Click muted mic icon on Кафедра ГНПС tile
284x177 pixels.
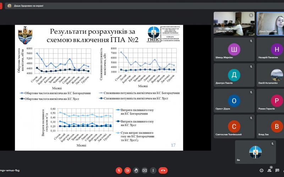(251, 15)
